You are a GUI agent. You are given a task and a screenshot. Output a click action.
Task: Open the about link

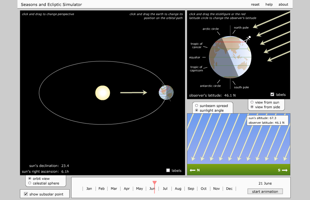tap(283, 4)
